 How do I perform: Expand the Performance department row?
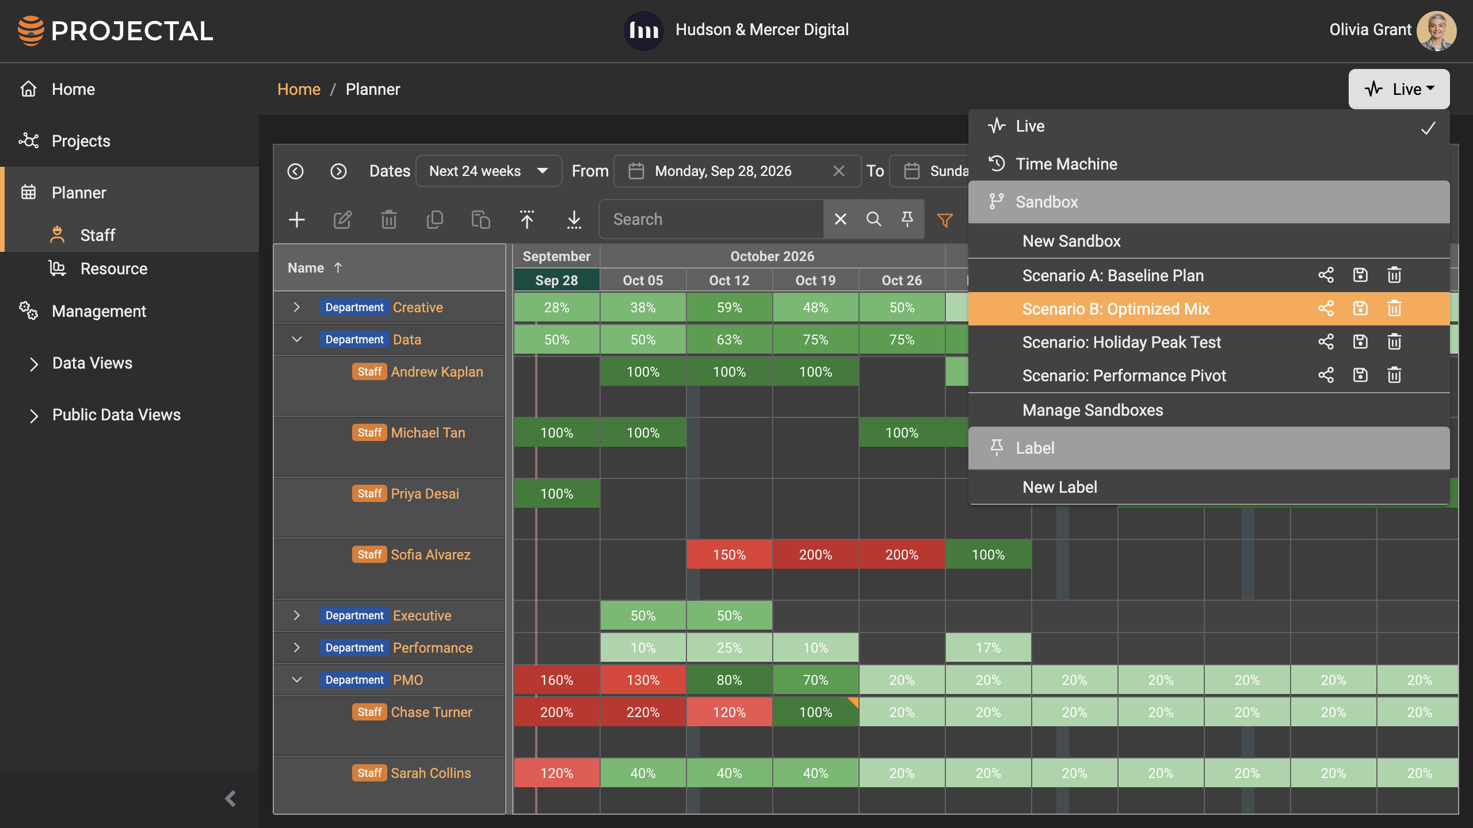tap(297, 648)
